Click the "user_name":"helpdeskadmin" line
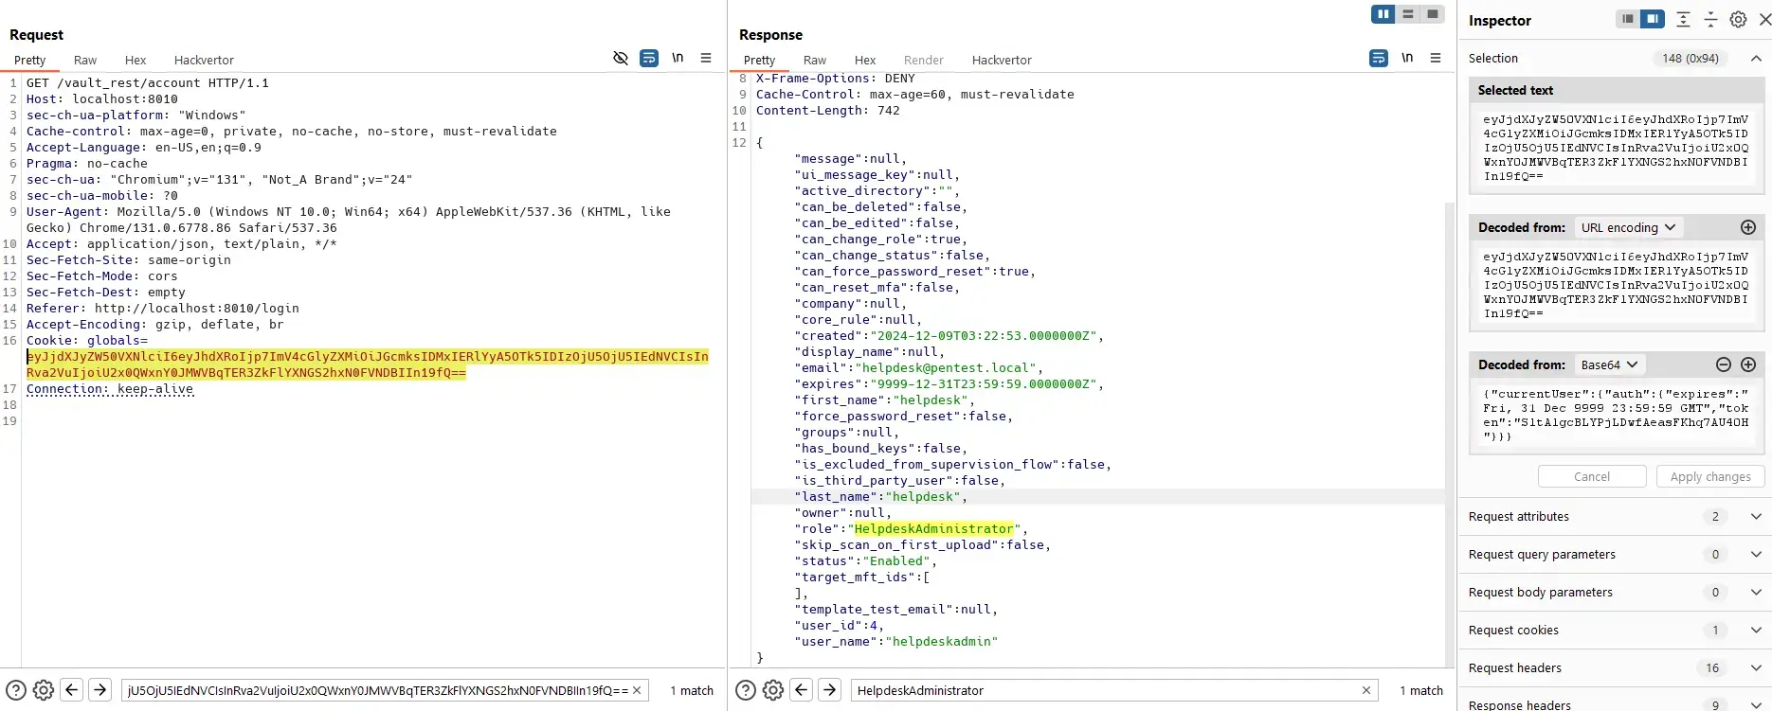The image size is (1772, 711). click(896, 642)
